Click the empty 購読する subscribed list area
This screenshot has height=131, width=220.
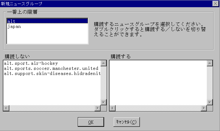click(x=158, y=83)
